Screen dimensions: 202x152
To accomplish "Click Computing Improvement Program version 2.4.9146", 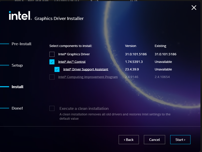I will (132, 77).
